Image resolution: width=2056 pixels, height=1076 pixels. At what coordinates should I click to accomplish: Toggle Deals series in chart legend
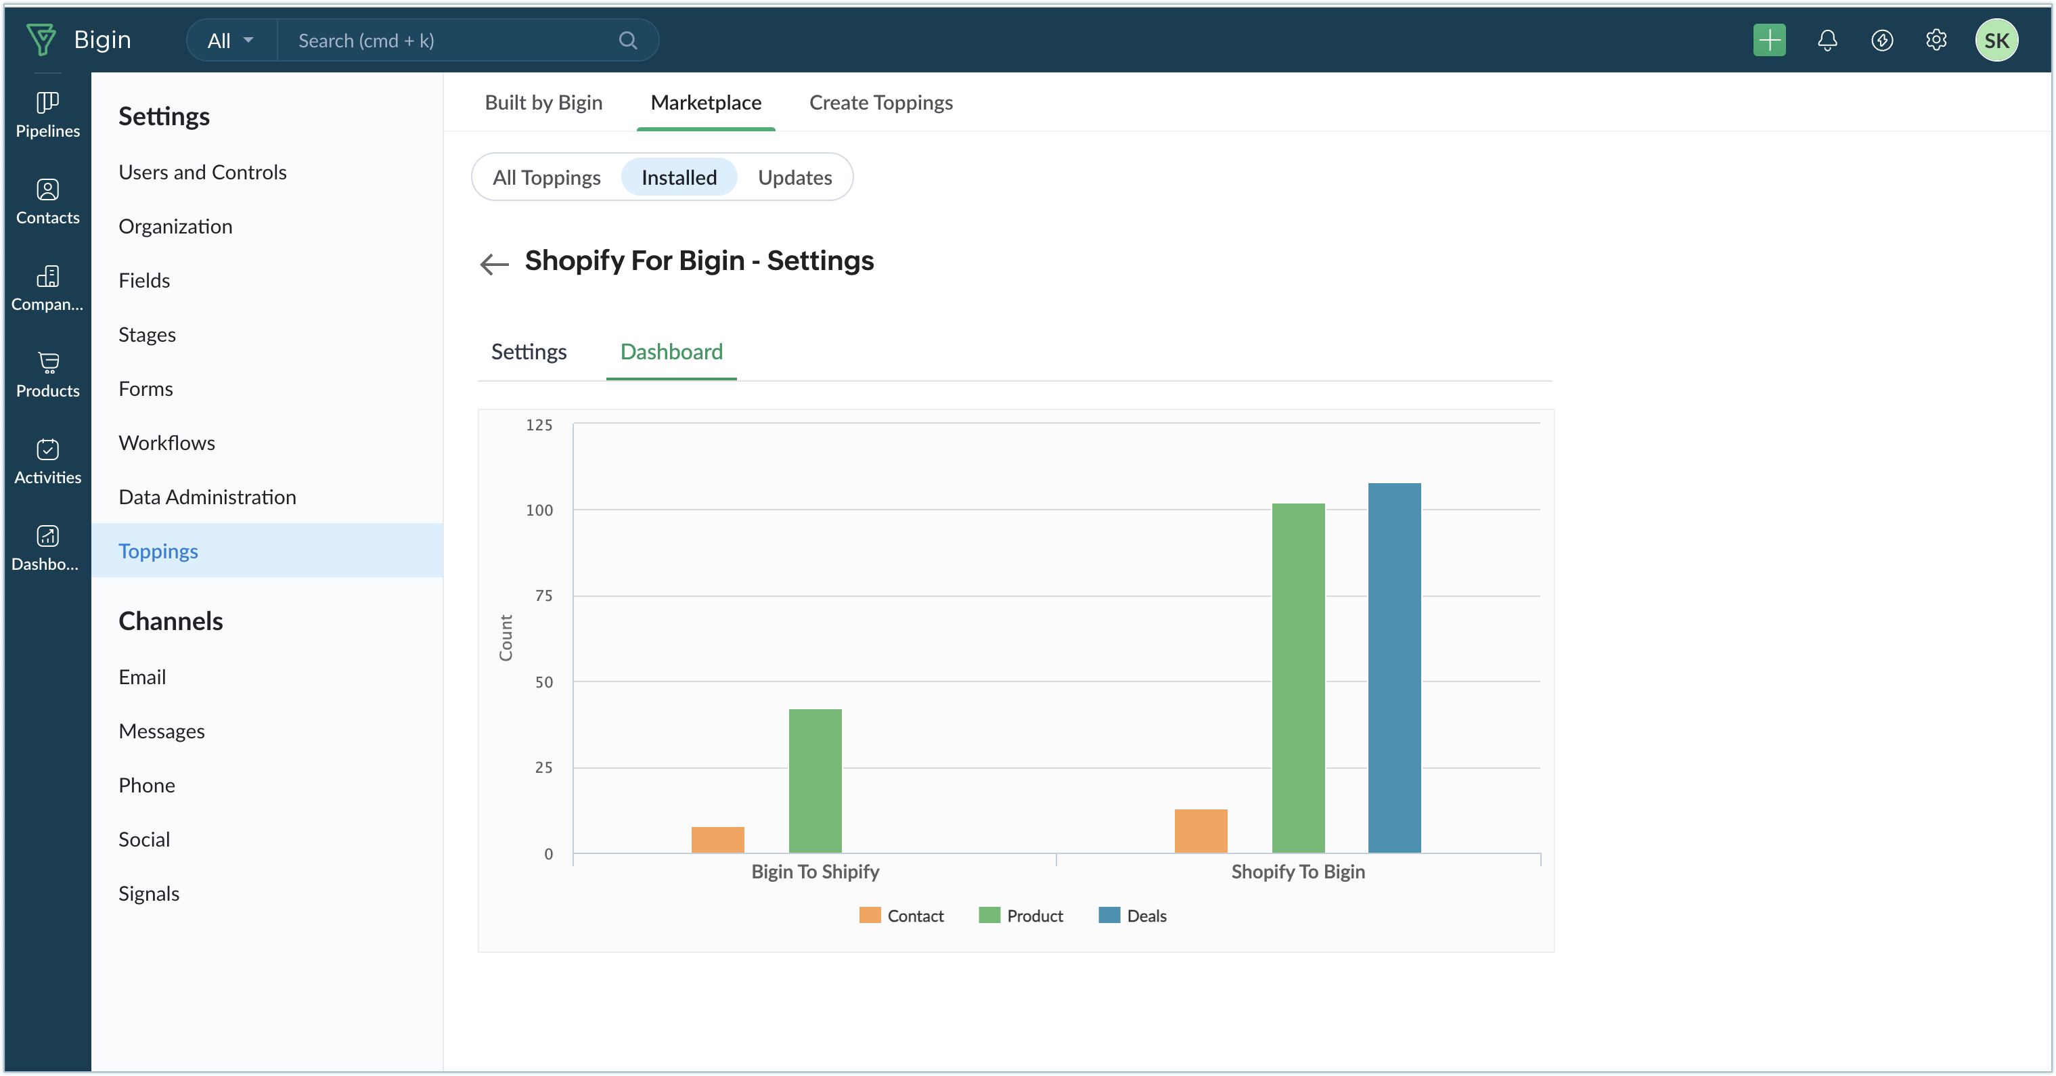point(1132,916)
